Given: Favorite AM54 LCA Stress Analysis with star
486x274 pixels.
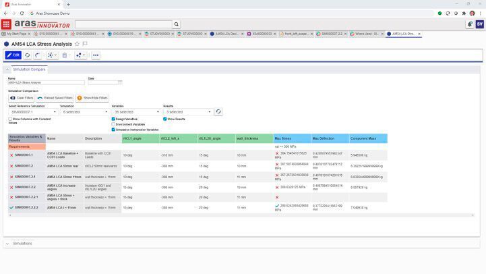Looking at the screenshot, I should (77, 44).
